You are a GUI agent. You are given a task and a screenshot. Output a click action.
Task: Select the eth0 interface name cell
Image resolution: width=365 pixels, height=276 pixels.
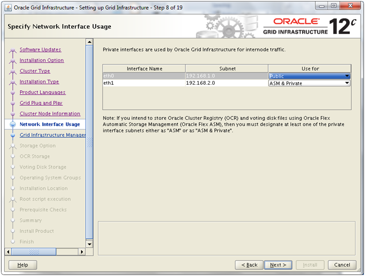[x=144, y=76]
